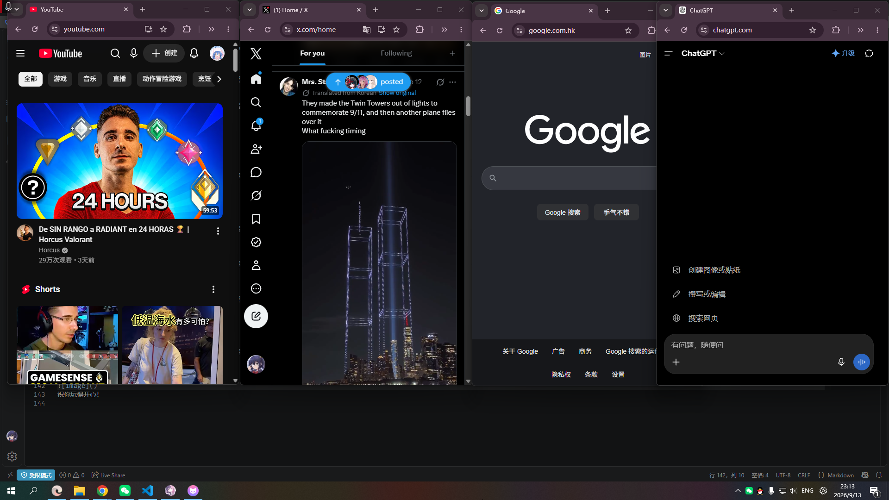The width and height of the screenshot is (889, 500).
Task: Click Show original translation link
Action: (x=397, y=93)
